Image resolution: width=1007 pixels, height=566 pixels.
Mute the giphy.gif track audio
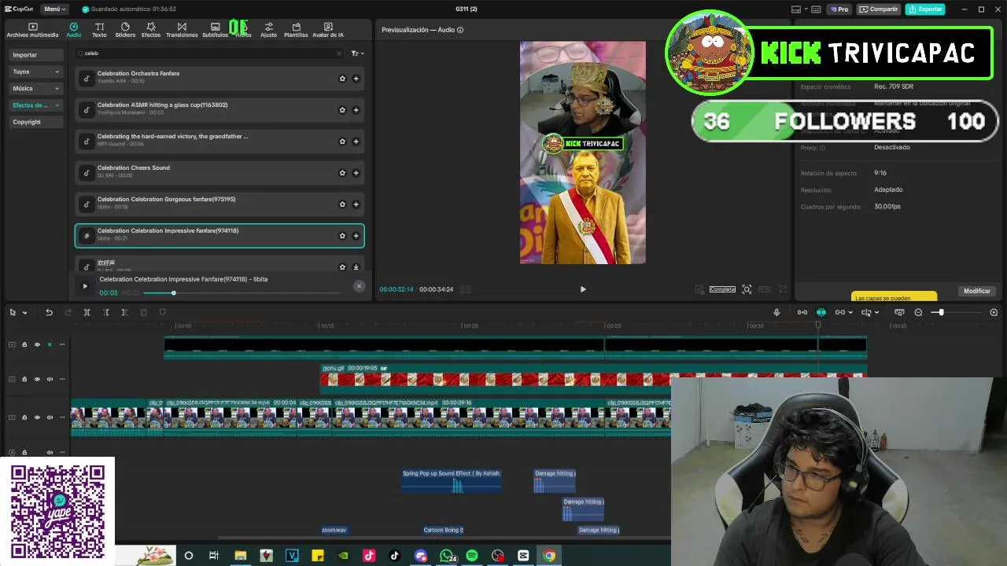pos(50,379)
